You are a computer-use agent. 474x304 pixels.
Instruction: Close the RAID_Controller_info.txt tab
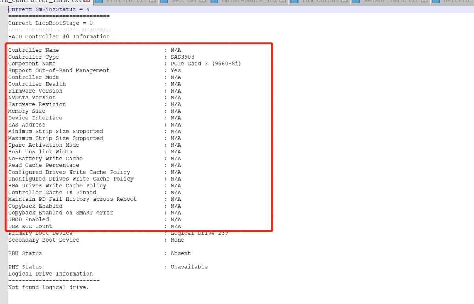pos(88,2)
